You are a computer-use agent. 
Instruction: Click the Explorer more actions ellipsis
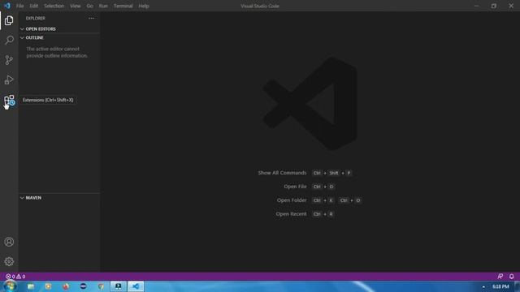pyautogui.click(x=91, y=19)
